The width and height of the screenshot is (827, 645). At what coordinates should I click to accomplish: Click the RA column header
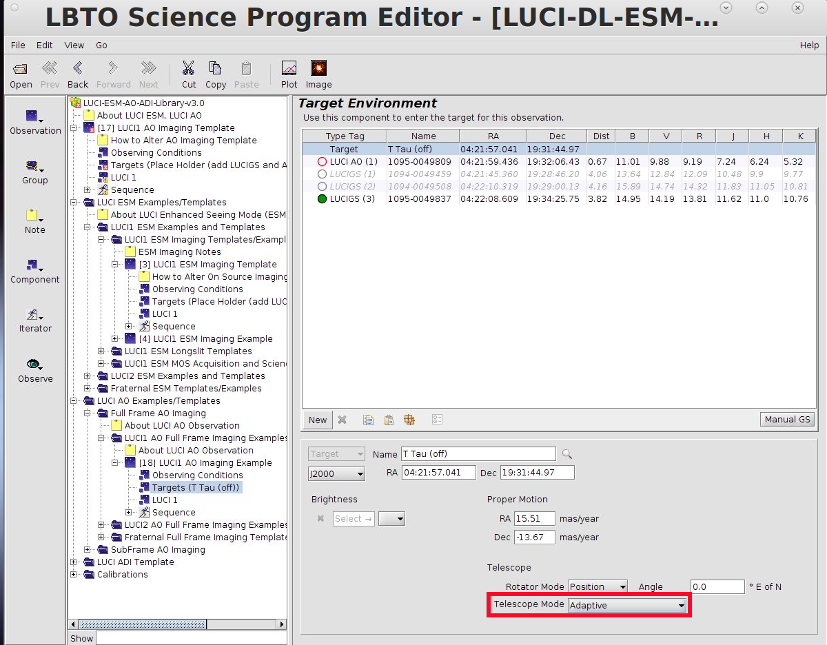[493, 136]
